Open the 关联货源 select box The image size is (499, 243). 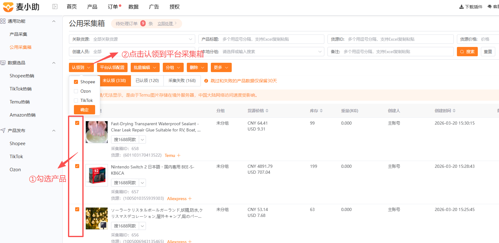[132, 39]
